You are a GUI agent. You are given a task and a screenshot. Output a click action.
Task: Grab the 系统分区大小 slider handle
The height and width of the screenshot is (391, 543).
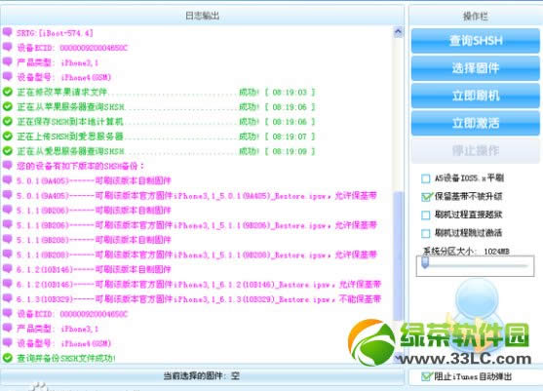coord(425,262)
